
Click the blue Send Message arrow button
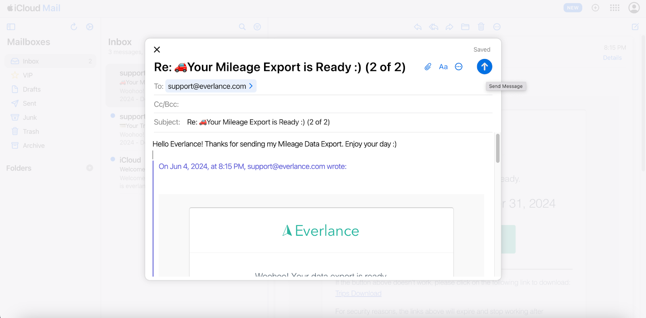(484, 67)
